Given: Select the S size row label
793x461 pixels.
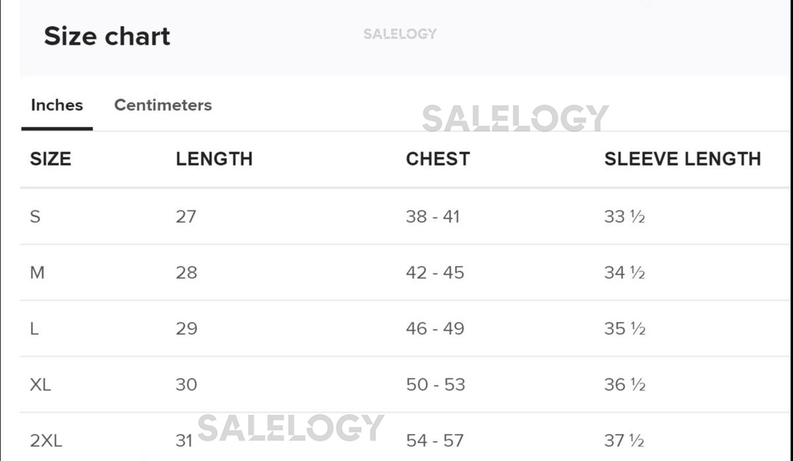Looking at the screenshot, I should point(35,216).
